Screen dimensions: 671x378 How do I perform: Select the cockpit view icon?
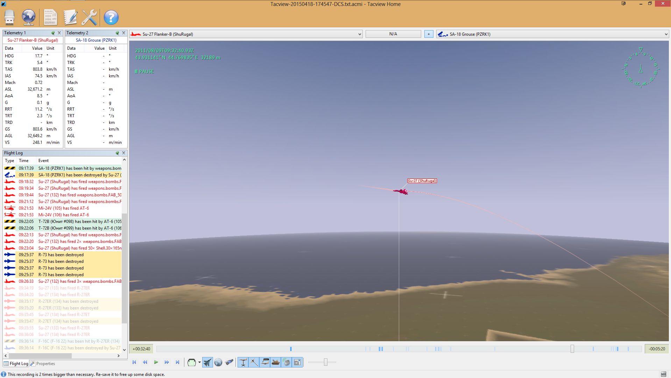point(191,362)
